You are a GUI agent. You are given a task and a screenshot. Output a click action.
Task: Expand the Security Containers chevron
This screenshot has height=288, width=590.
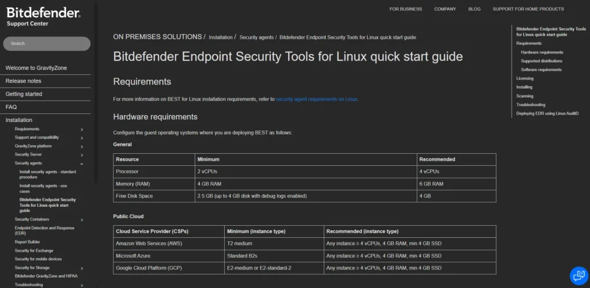click(x=82, y=220)
